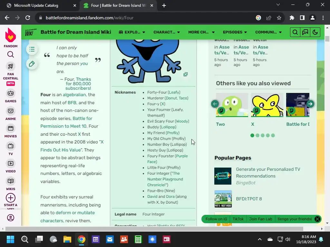Open the user profile icon in sidebar
This screenshot has height=247, width=330.
[x=11, y=218]
